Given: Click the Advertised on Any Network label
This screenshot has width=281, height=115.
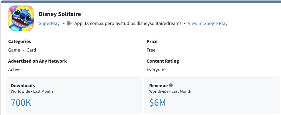Looking at the screenshot, I should coord(37,61).
